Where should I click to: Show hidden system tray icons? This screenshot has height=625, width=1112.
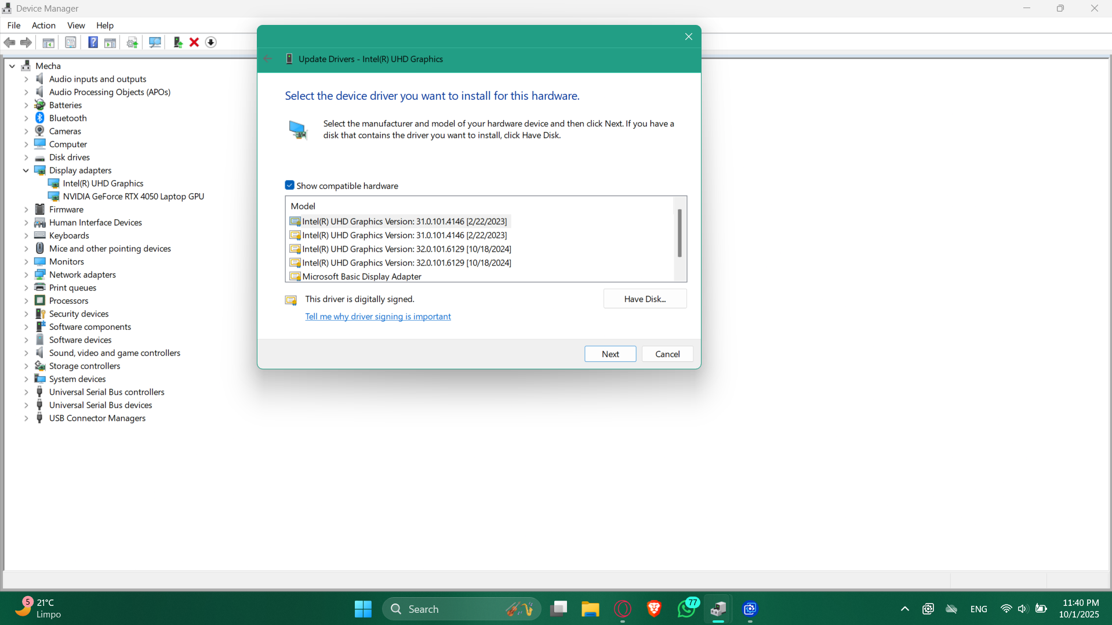tap(904, 609)
